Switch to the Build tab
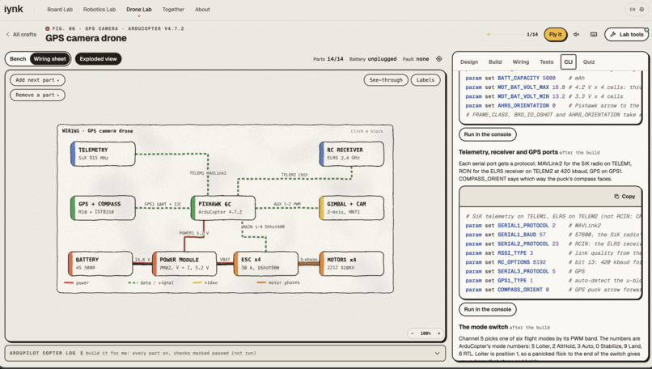 495,62
